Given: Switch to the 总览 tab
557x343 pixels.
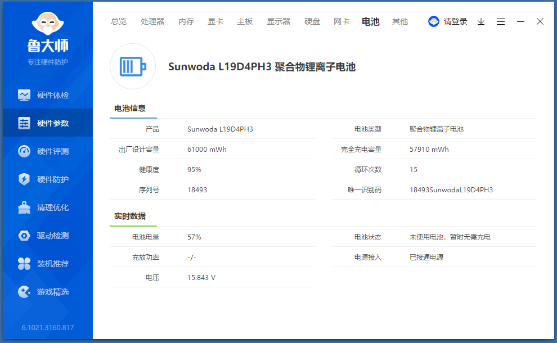Looking at the screenshot, I should 119,22.
